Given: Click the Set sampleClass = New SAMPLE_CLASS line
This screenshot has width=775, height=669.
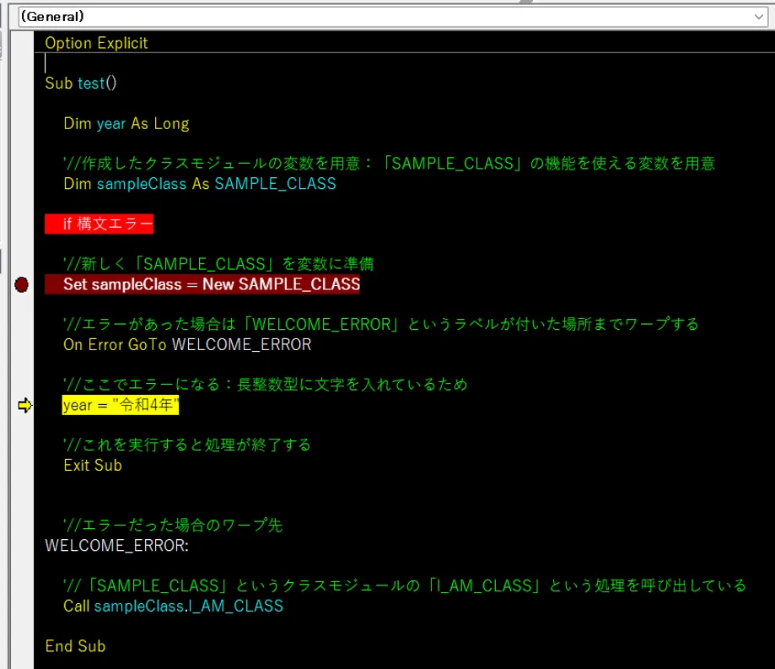Looking at the screenshot, I should tap(211, 284).
